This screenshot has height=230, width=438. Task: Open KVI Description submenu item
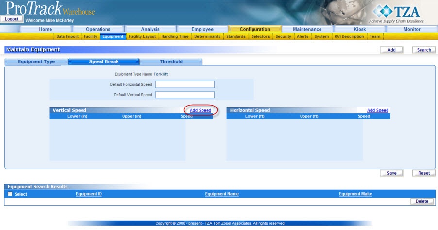[349, 36]
